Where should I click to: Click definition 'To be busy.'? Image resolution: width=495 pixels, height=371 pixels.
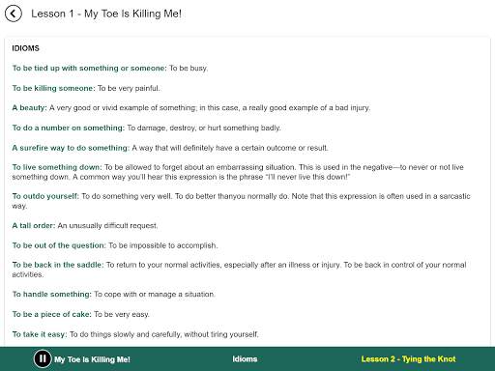(189, 69)
